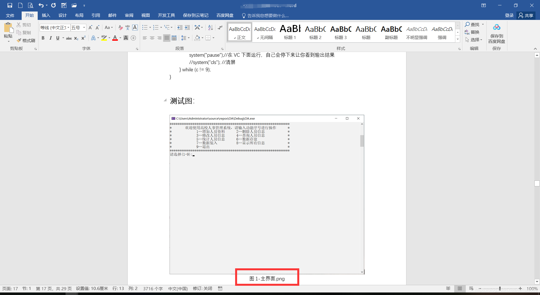Image resolution: width=540 pixels, height=295 pixels.
Task: Redo the last action
Action: (x=53, y=5)
